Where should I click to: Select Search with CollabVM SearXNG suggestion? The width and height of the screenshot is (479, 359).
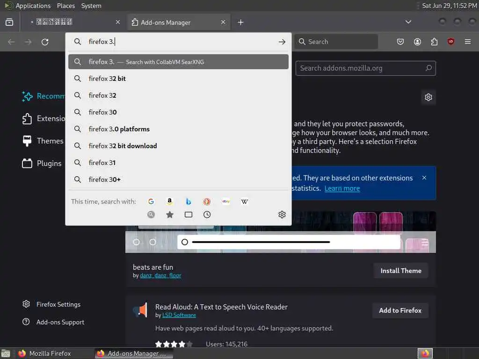tap(178, 62)
